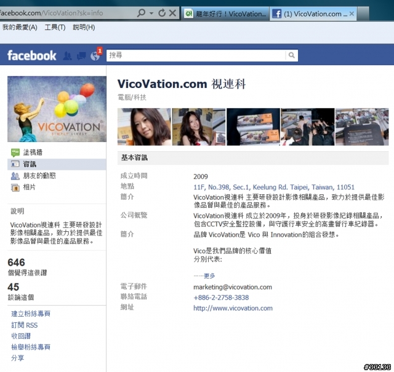Click the address bar URL field
Image resolution: width=394 pixels, height=372 pixels.
[x=67, y=13]
